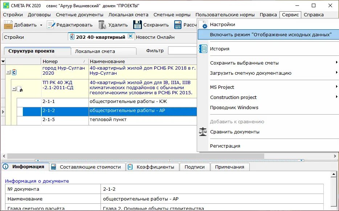Open the Сметные нормы menu
The image size is (339, 211).
point(172,15)
